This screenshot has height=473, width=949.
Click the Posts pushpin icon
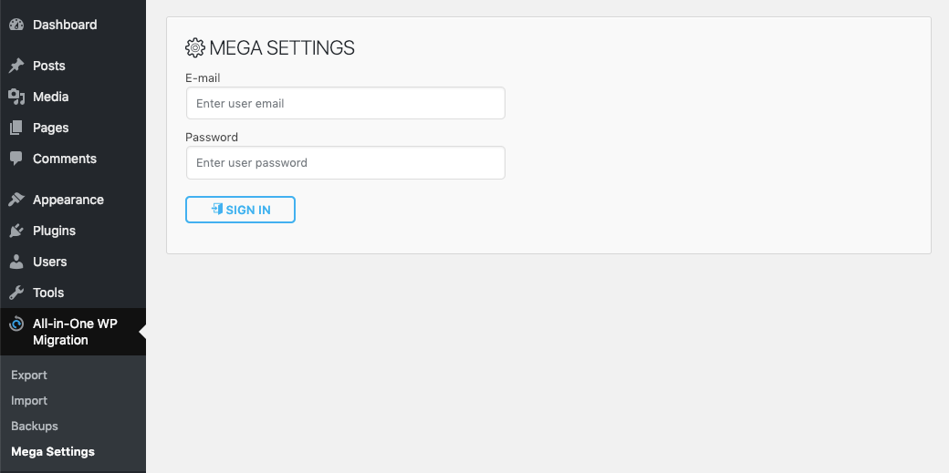click(x=16, y=66)
